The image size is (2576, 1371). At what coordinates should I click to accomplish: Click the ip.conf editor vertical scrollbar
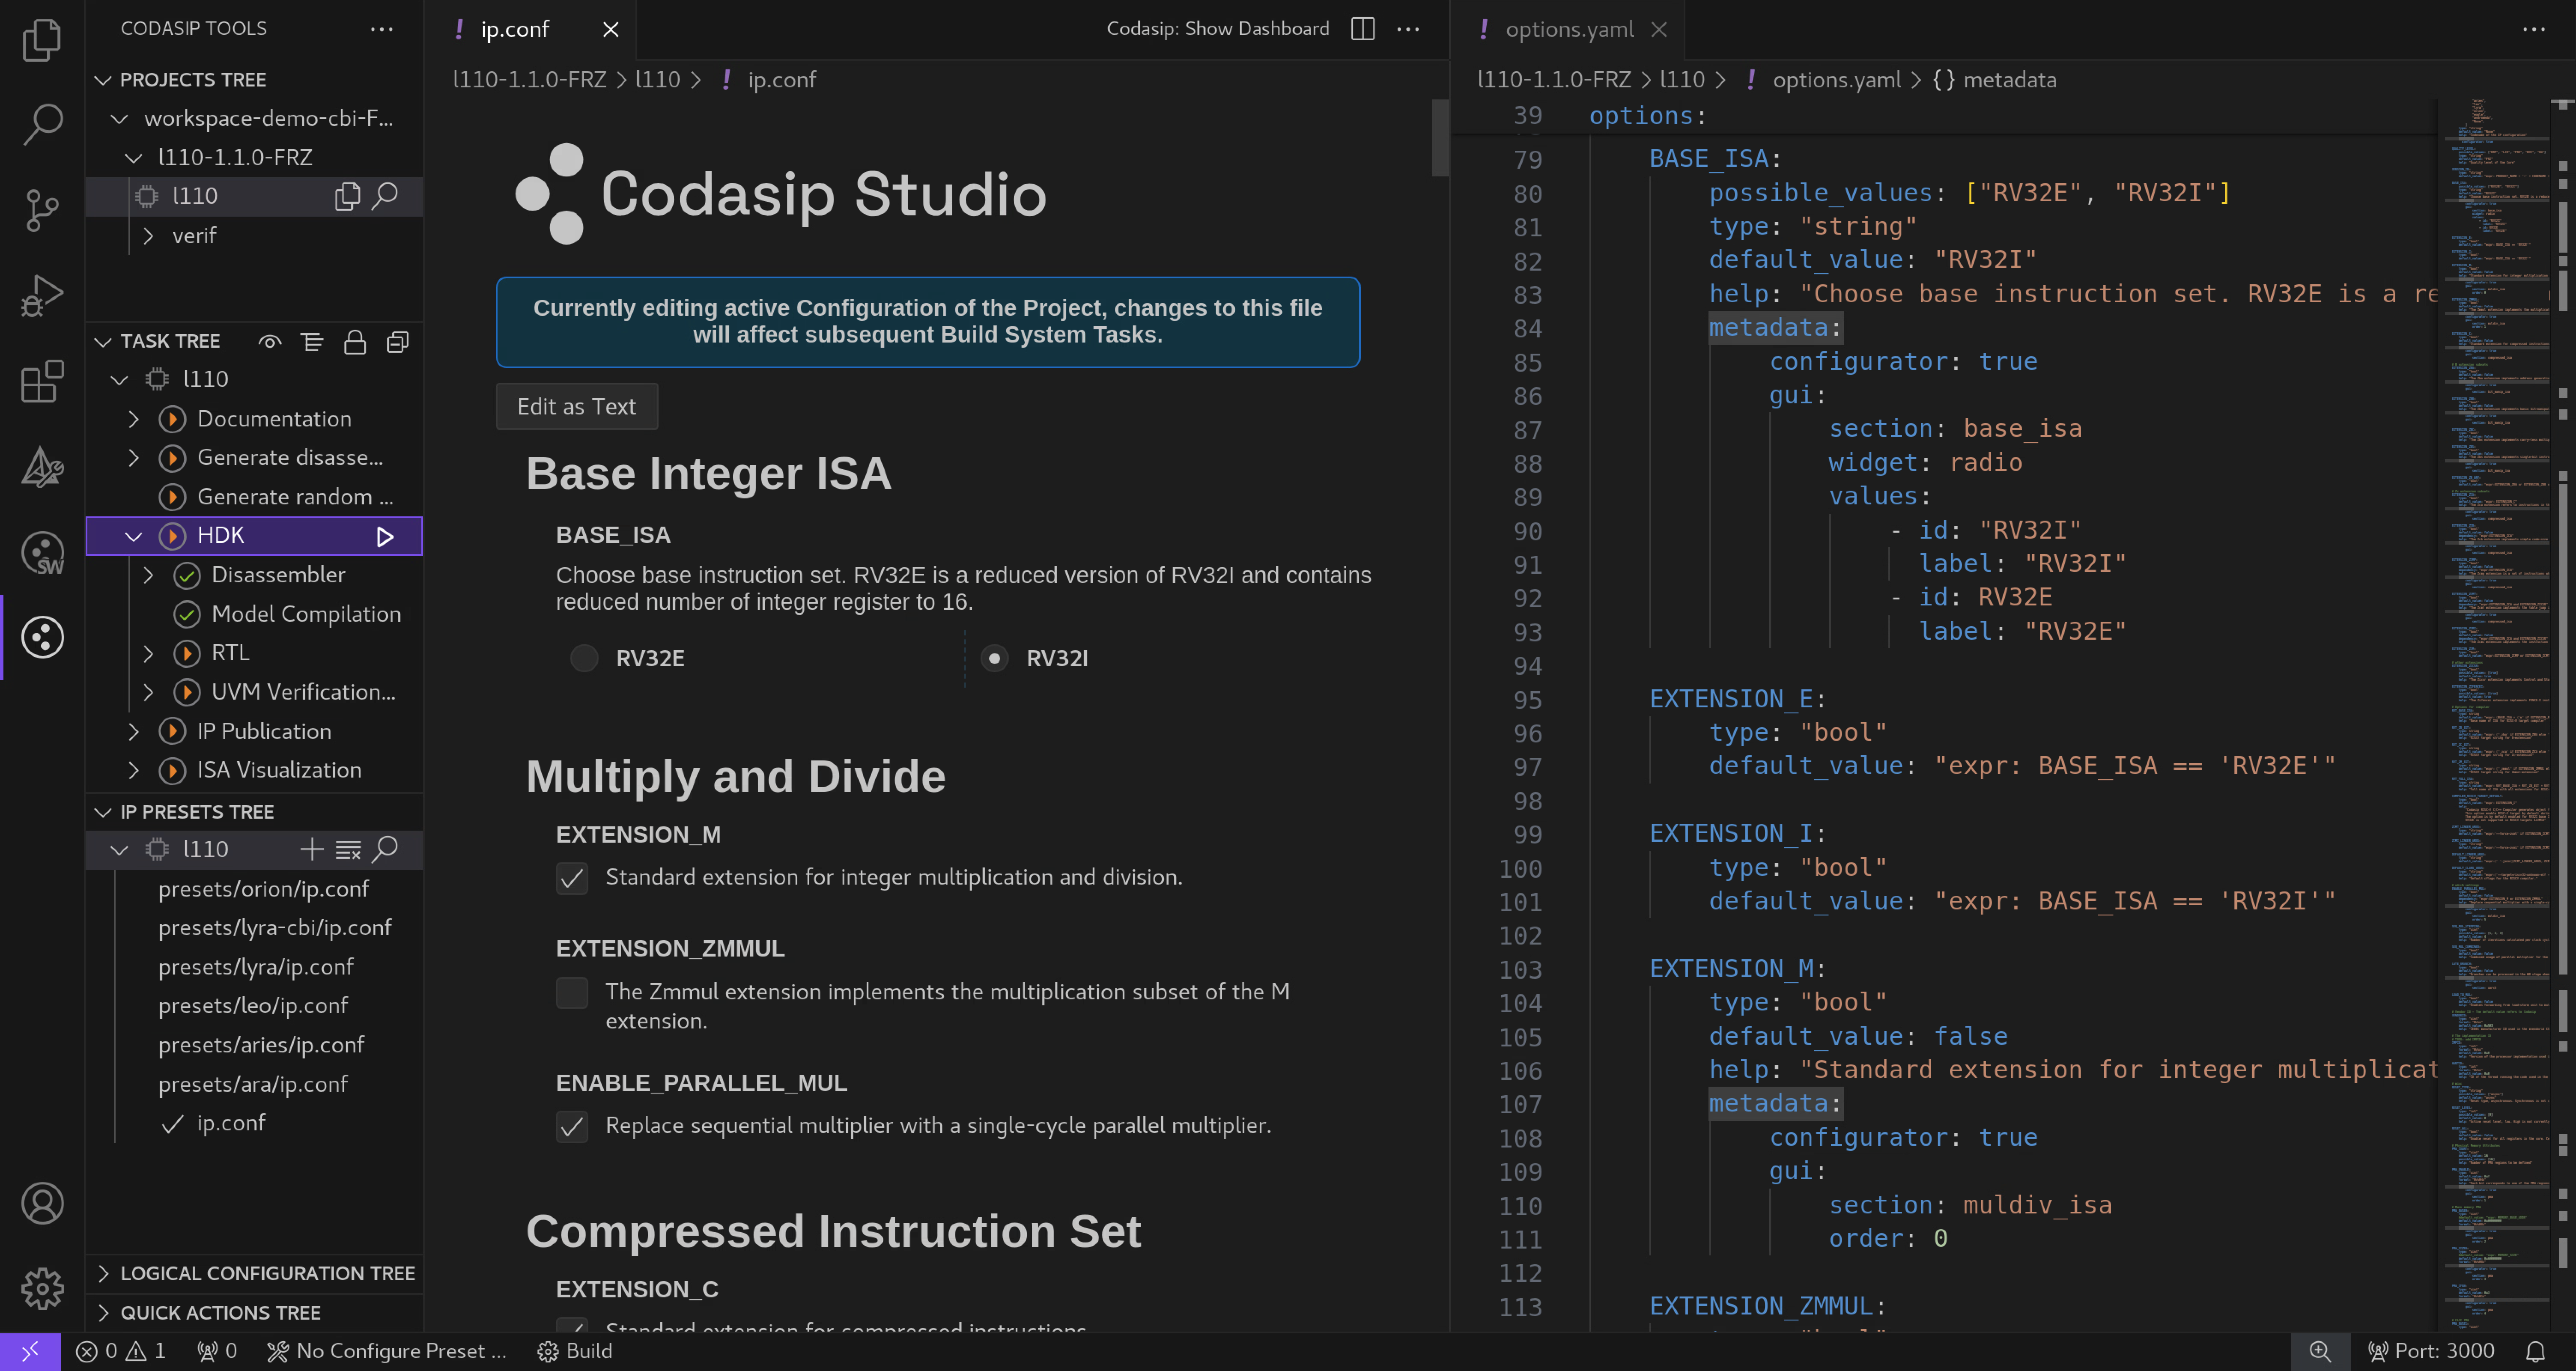click(x=1440, y=138)
